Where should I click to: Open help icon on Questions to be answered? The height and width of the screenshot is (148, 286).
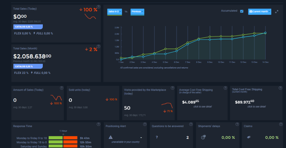[x=191, y=124]
